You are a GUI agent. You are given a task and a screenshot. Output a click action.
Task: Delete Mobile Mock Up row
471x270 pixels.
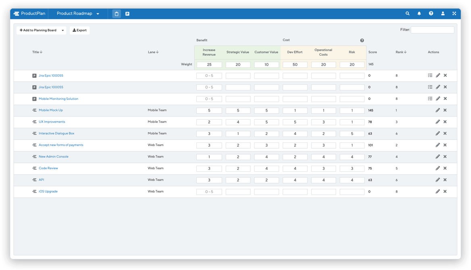(x=445, y=110)
